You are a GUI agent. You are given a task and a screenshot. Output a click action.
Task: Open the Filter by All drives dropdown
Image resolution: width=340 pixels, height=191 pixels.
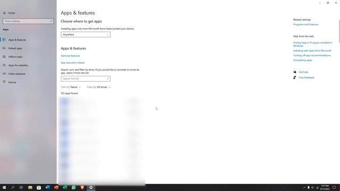(99, 87)
